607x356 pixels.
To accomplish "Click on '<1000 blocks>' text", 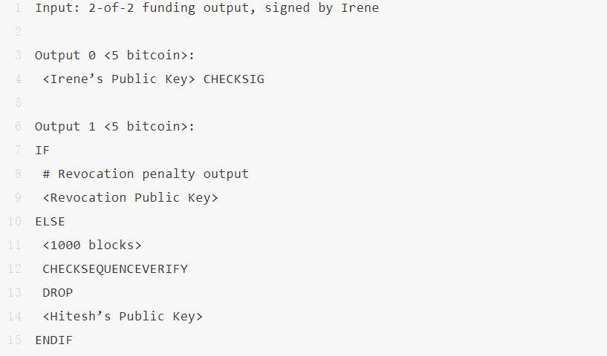I will coord(92,245).
